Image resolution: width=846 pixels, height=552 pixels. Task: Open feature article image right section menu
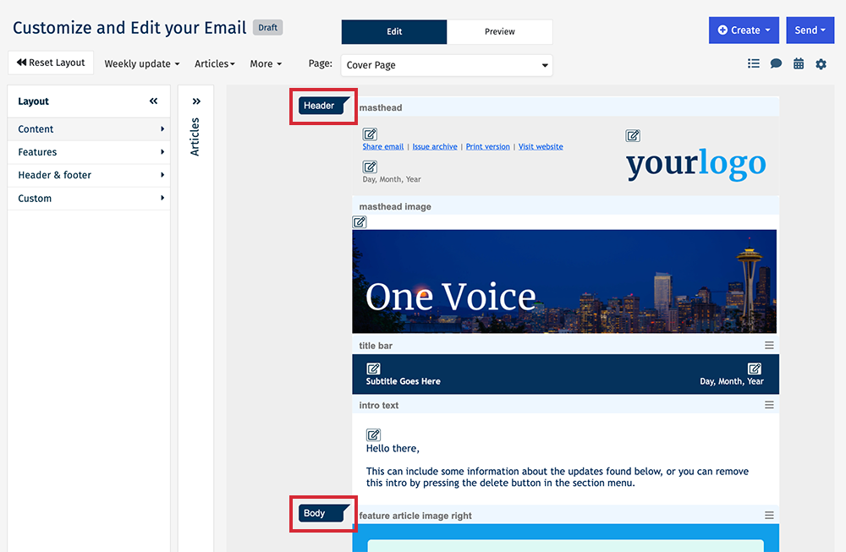[769, 516]
